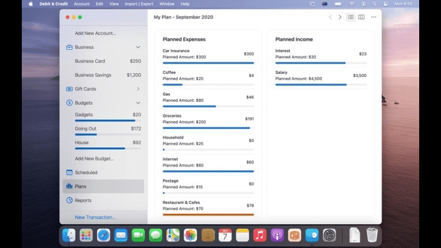This screenshot has height=248, width=441.
Task: Click the House budget progress bar
Action: tap(108, 149)
